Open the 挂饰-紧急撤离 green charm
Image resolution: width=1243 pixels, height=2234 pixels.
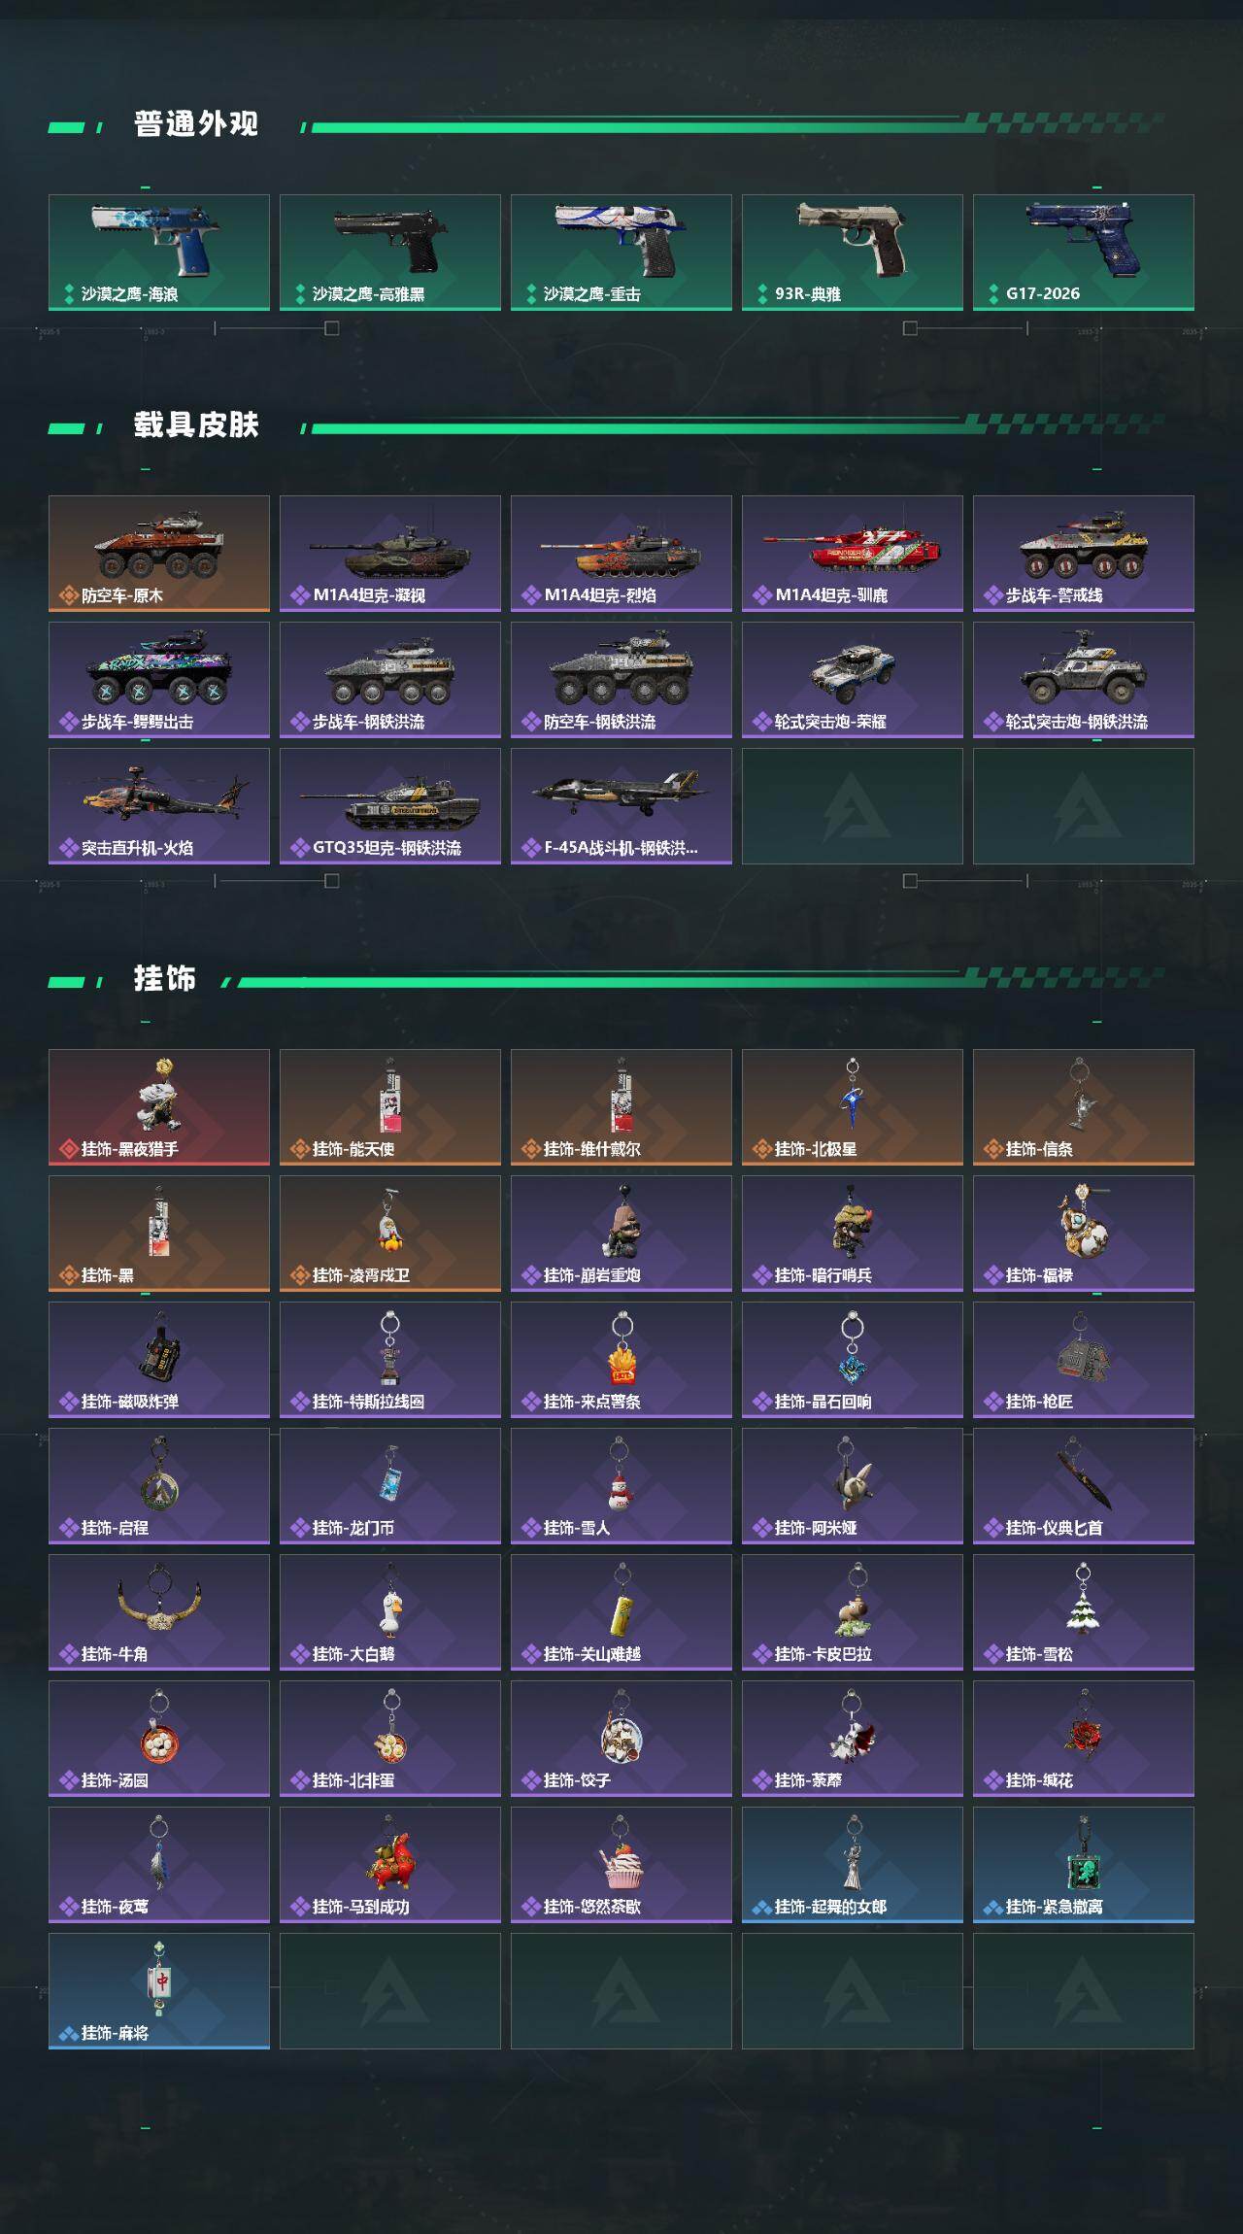[x=1084, y=1865]
